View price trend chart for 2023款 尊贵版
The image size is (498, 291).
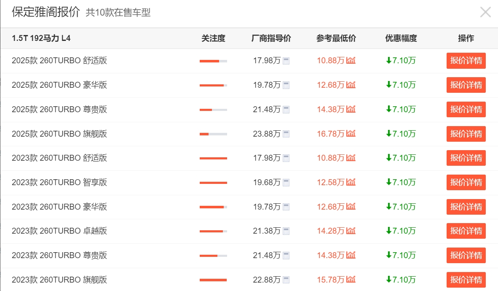[x=351, y=255]
